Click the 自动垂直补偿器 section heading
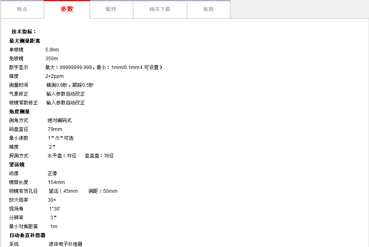 pos(27,235)
